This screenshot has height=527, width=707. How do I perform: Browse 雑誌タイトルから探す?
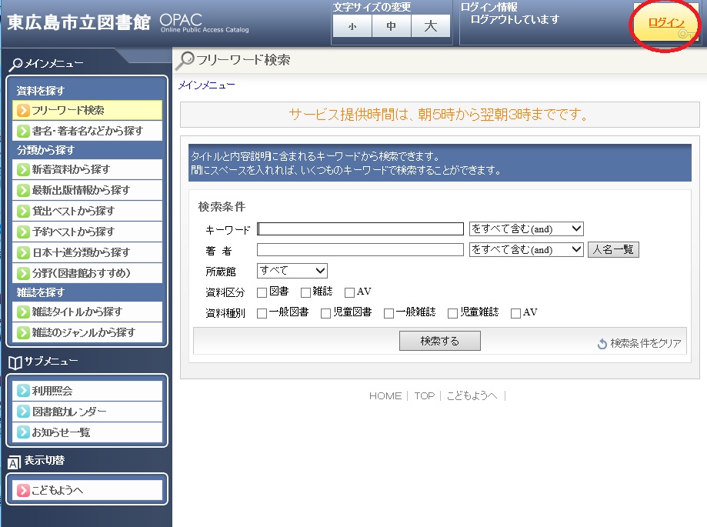click(x=88, y=312)
